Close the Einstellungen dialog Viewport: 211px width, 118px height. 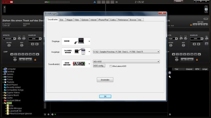(162, 13)
